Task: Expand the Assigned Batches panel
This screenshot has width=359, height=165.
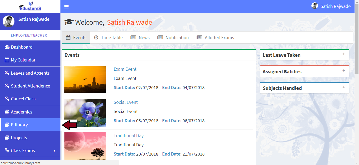Action: click(344, 71)
